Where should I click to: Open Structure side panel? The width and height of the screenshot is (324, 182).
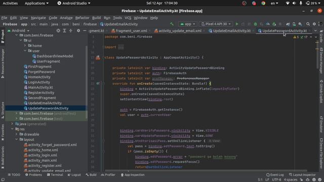pos(3,110)
